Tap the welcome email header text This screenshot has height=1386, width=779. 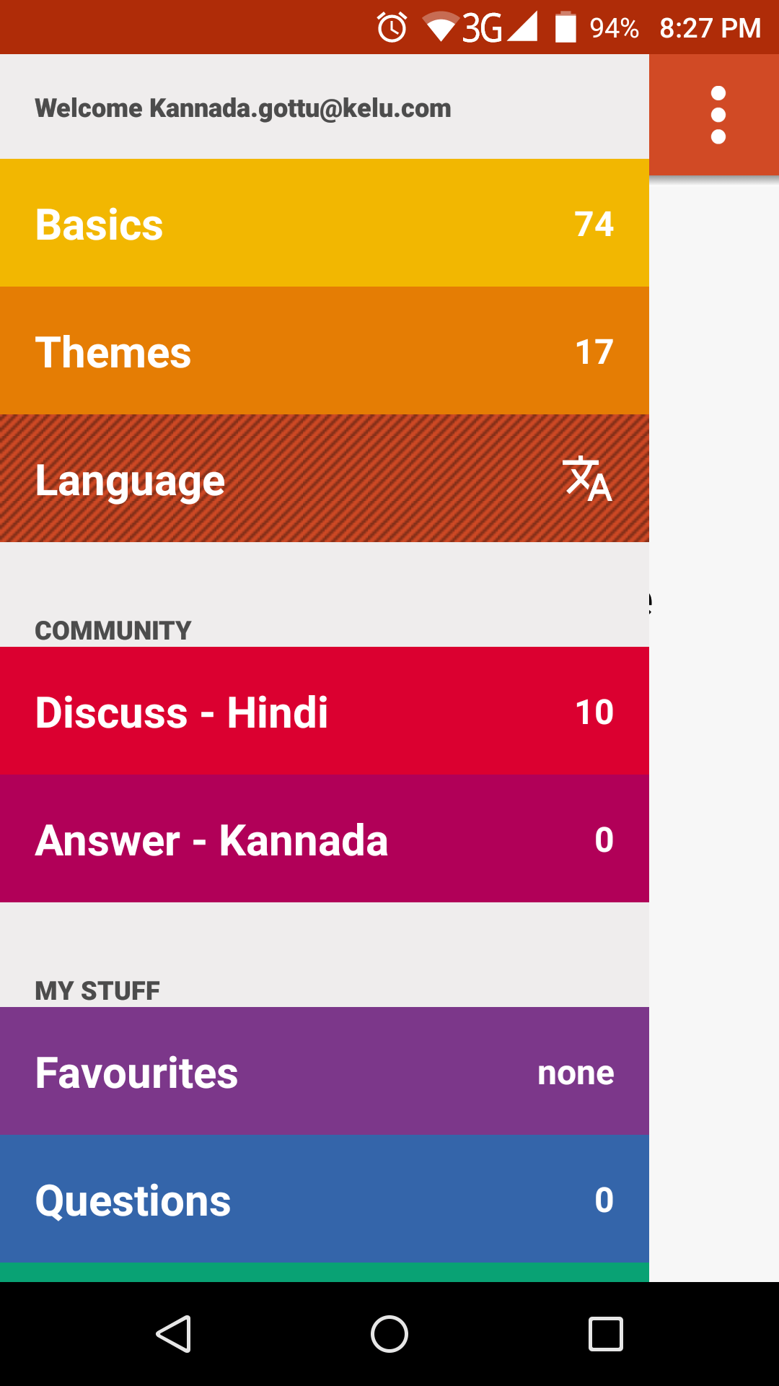click(x=243, y=108)
